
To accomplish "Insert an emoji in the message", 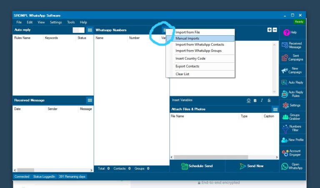I will point(249,100).
